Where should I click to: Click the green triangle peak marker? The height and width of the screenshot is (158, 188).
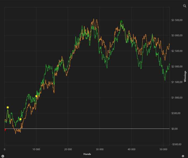click(x=121, y=21)
